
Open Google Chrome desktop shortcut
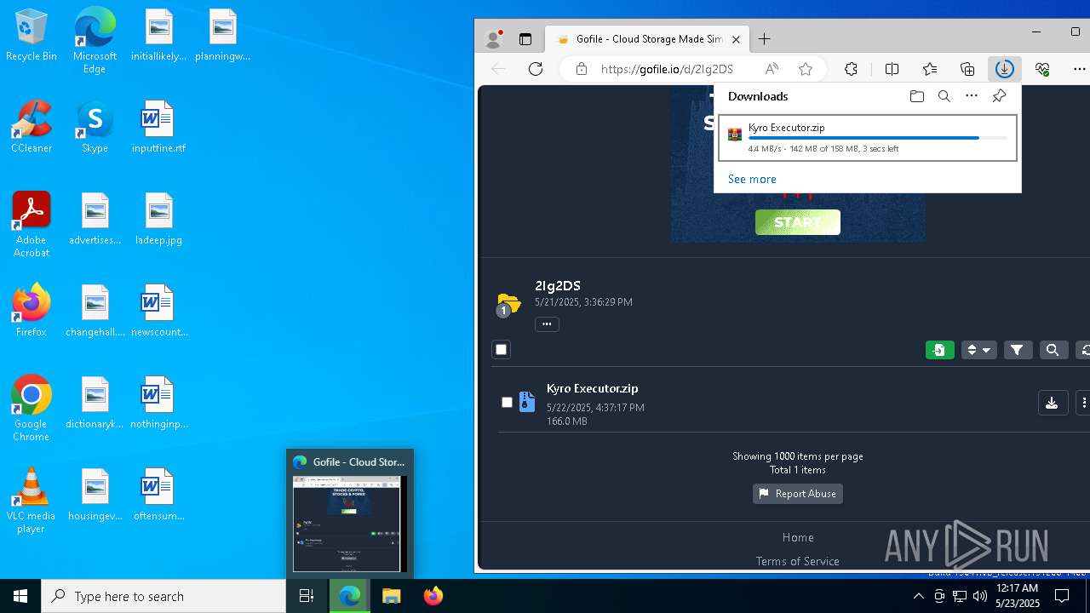(x=32, y=409)
